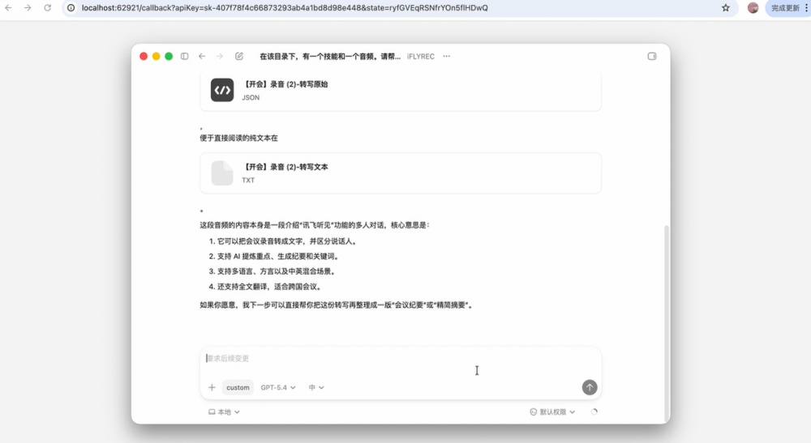Go back in the browser

point(8,8)
